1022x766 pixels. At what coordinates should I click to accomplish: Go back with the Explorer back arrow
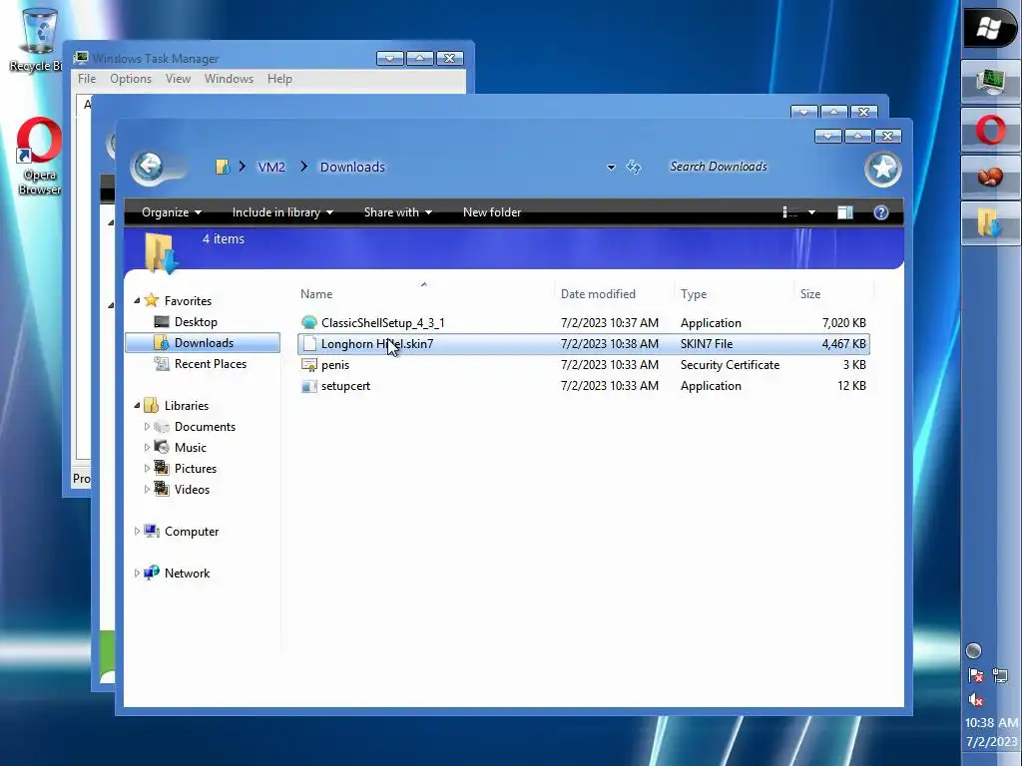(149, 167)
